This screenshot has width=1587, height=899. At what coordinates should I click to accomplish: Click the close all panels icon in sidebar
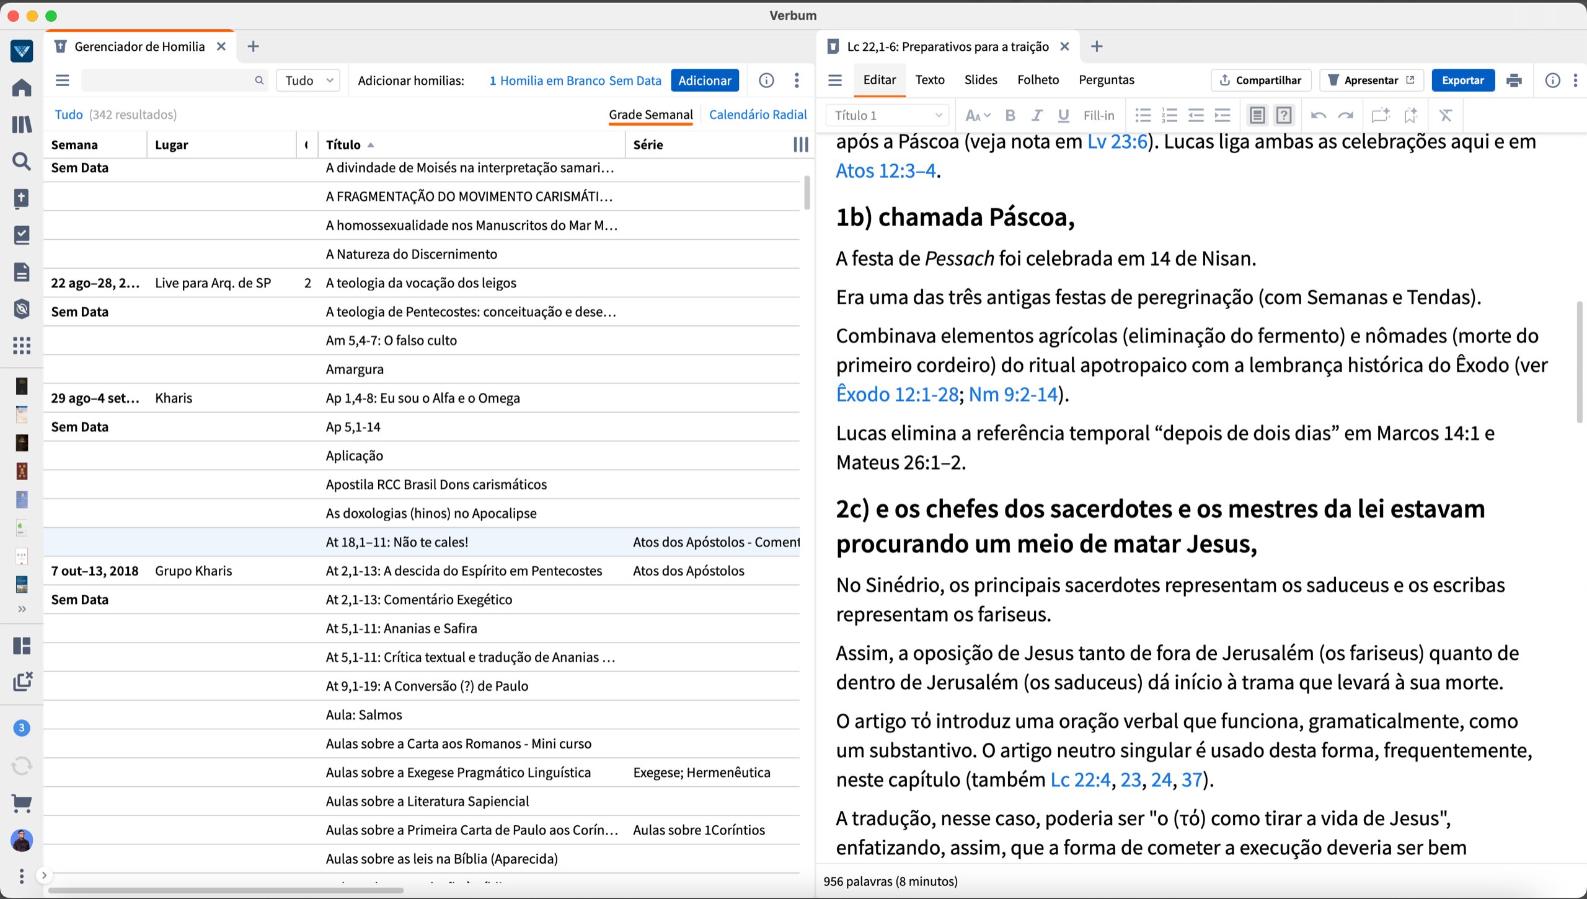coord(22,682)
